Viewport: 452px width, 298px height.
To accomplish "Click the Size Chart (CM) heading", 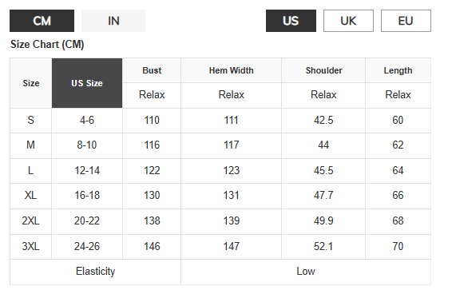I will click(x=47, y=45).
